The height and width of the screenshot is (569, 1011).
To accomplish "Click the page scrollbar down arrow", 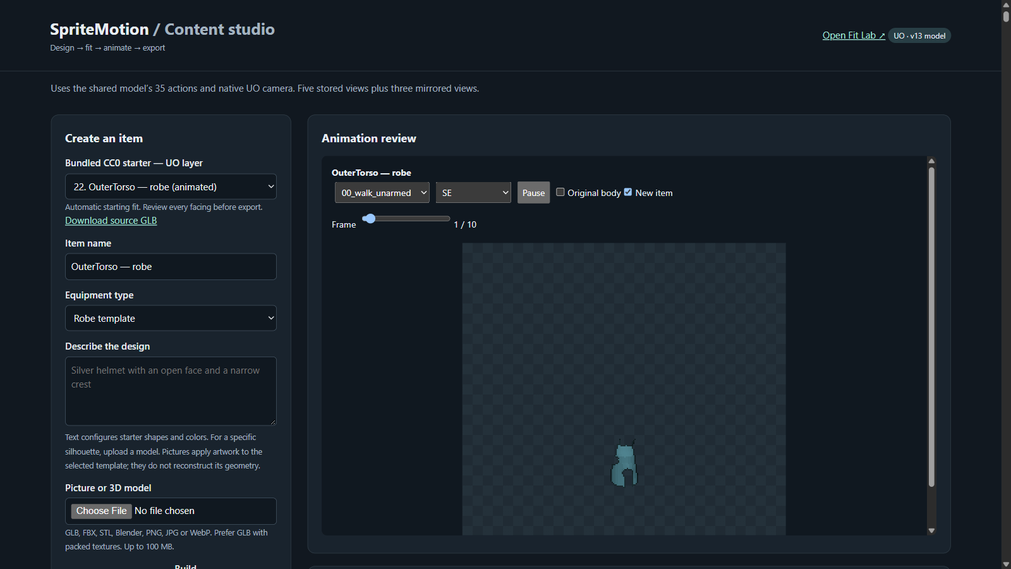I will (x=1006, y=564).
